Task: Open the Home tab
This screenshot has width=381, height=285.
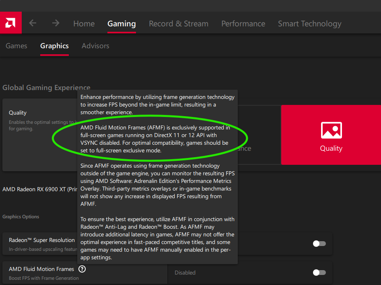Action: coord(84,24)
